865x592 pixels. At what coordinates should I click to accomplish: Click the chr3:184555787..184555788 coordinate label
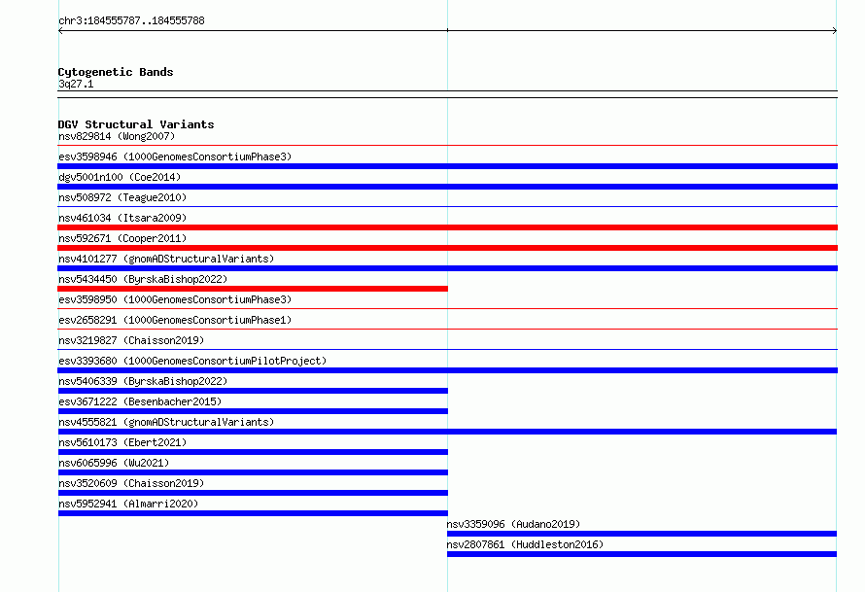click(x=131, y=20)
